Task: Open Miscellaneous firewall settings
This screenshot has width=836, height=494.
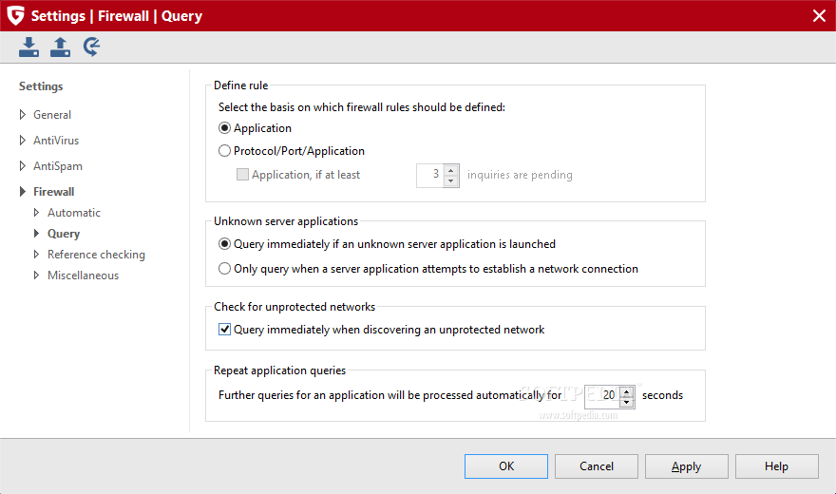Action: (x=84, y=275)
